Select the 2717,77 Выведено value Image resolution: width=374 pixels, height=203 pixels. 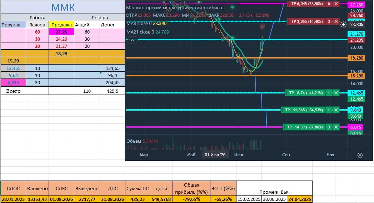point(87,199)
